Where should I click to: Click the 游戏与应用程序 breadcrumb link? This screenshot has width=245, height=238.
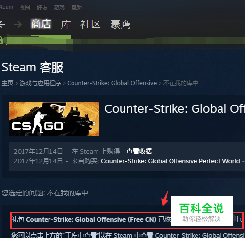pos(40,83)
